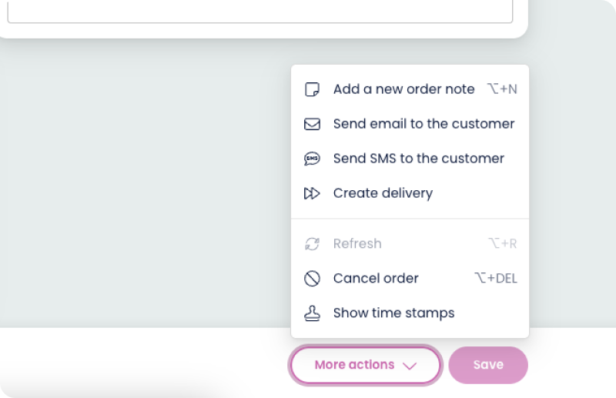Click the sticky note icon for new order note
The width and height of the screenshot is (616, 398).
pos(312,89)
